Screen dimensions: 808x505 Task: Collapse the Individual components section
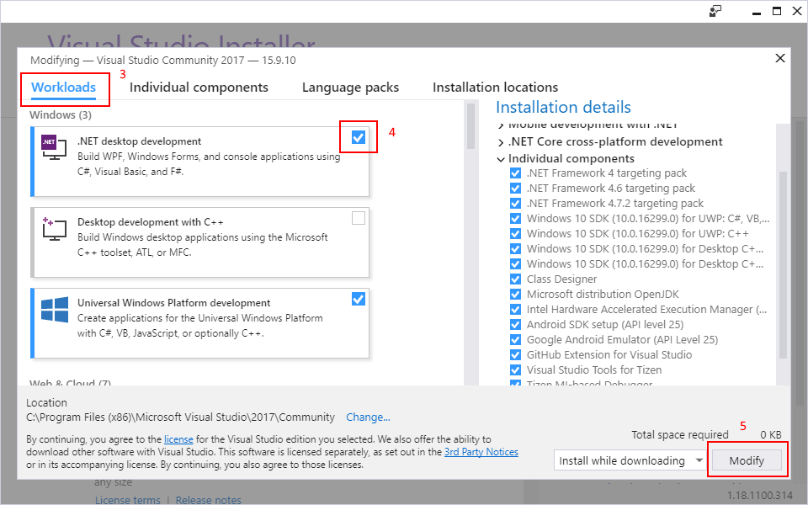[500, 159]
